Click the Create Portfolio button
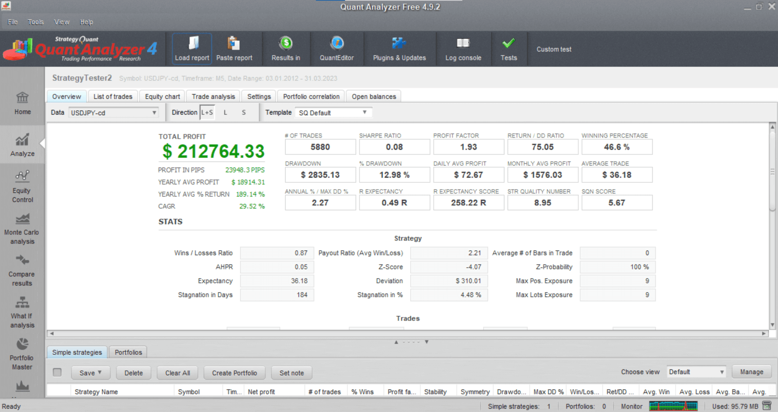778x412 pixels. (x=234, y=373)
